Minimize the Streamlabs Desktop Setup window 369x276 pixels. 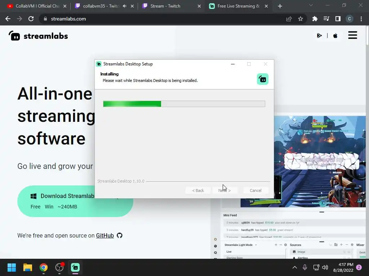(x=233, y=64)
